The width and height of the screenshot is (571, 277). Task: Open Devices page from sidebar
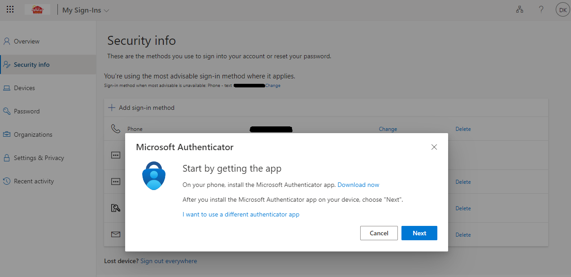(24, 88)
